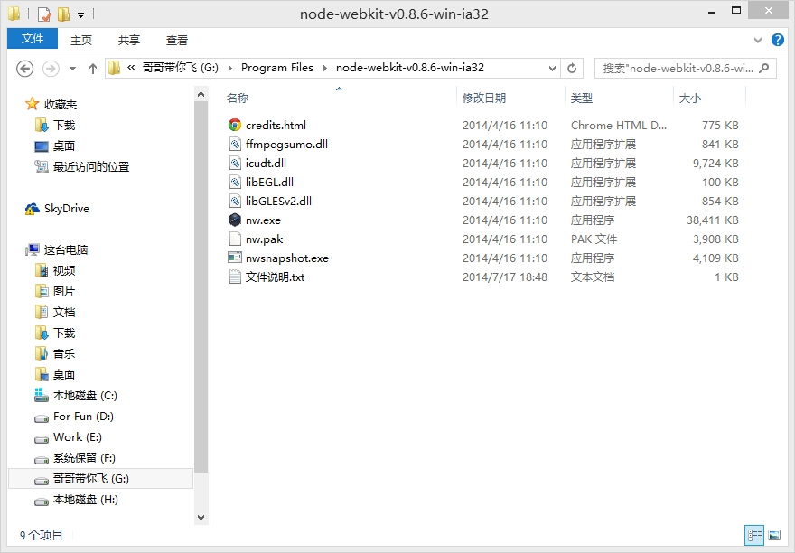The height and width of the screenshot is (553, 795).
Task: Click the 38,411 KB size cell
Action: tap(713, 220)
